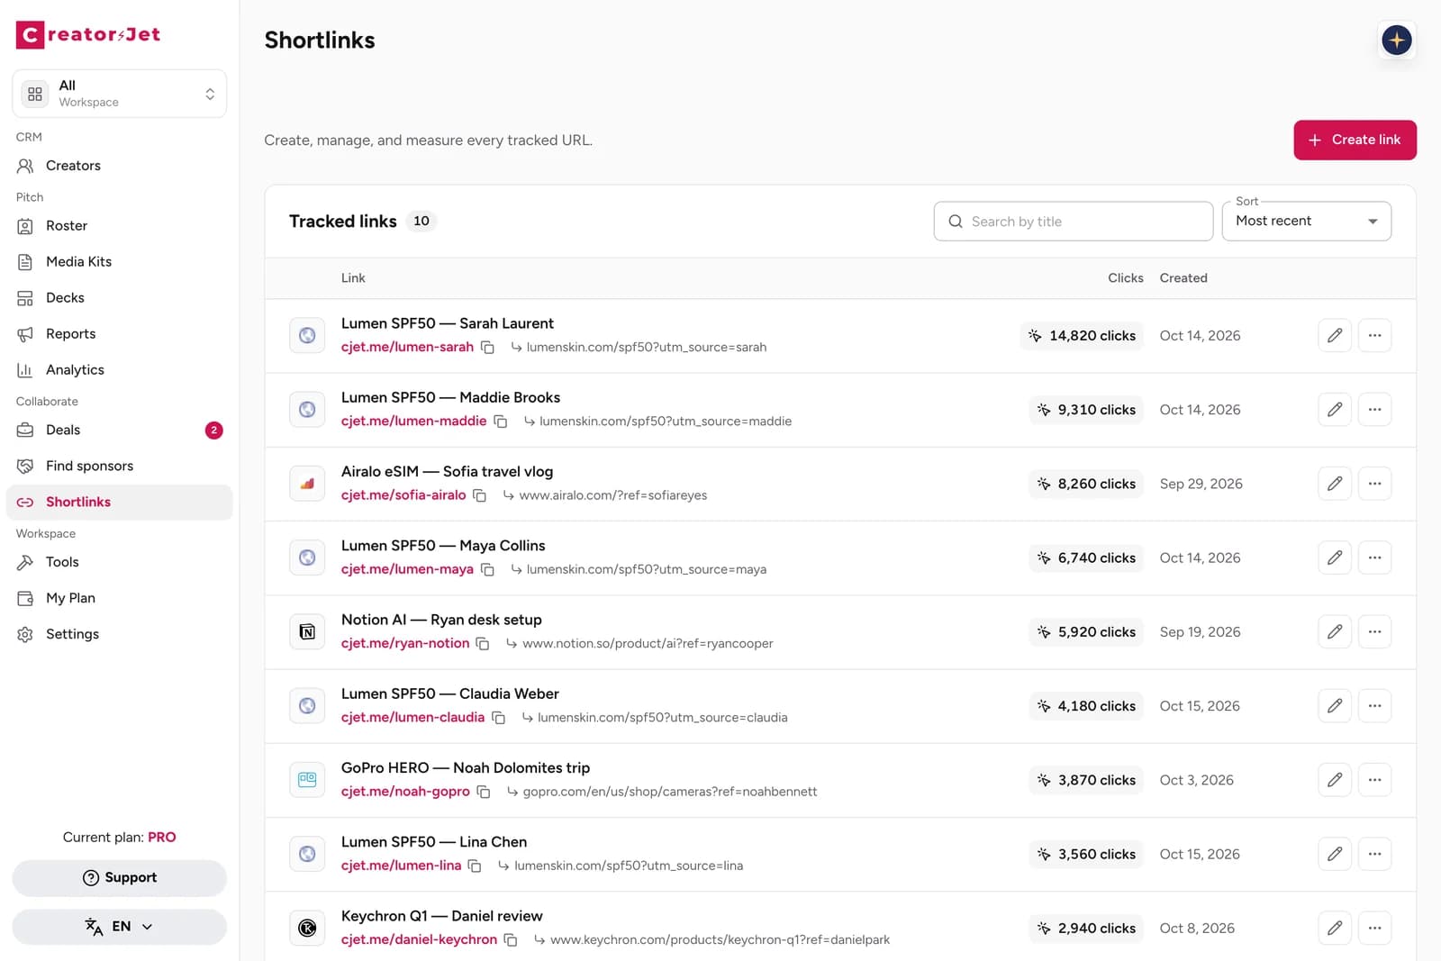Go to the Roster page
The width and height of the screenshot is (1441, 961).
point(119,226)
